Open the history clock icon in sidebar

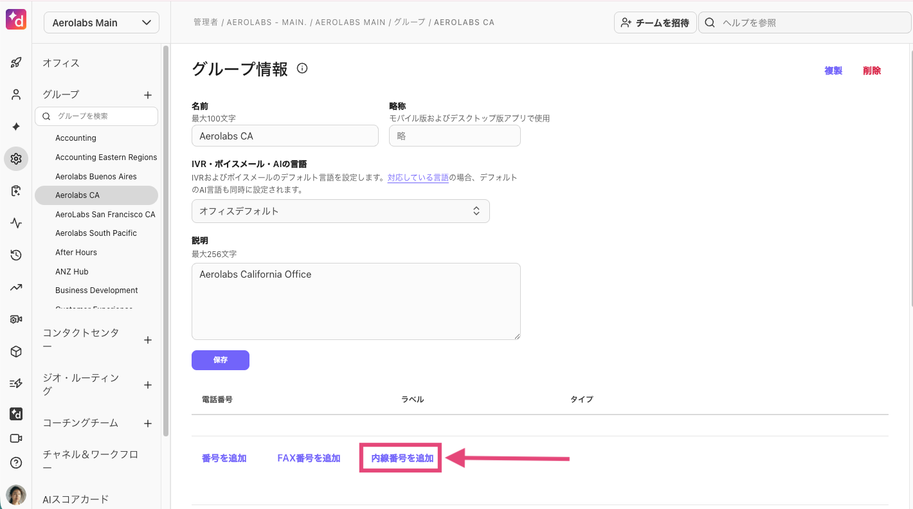click(x=16, y=255)
